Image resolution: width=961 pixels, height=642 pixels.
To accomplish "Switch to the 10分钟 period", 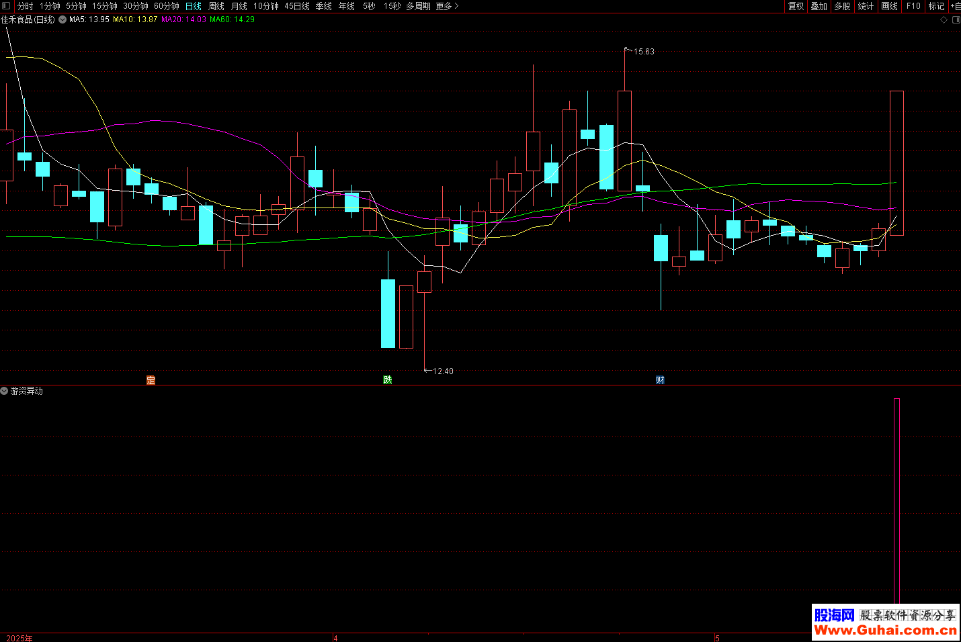I will tap(265, 6).
